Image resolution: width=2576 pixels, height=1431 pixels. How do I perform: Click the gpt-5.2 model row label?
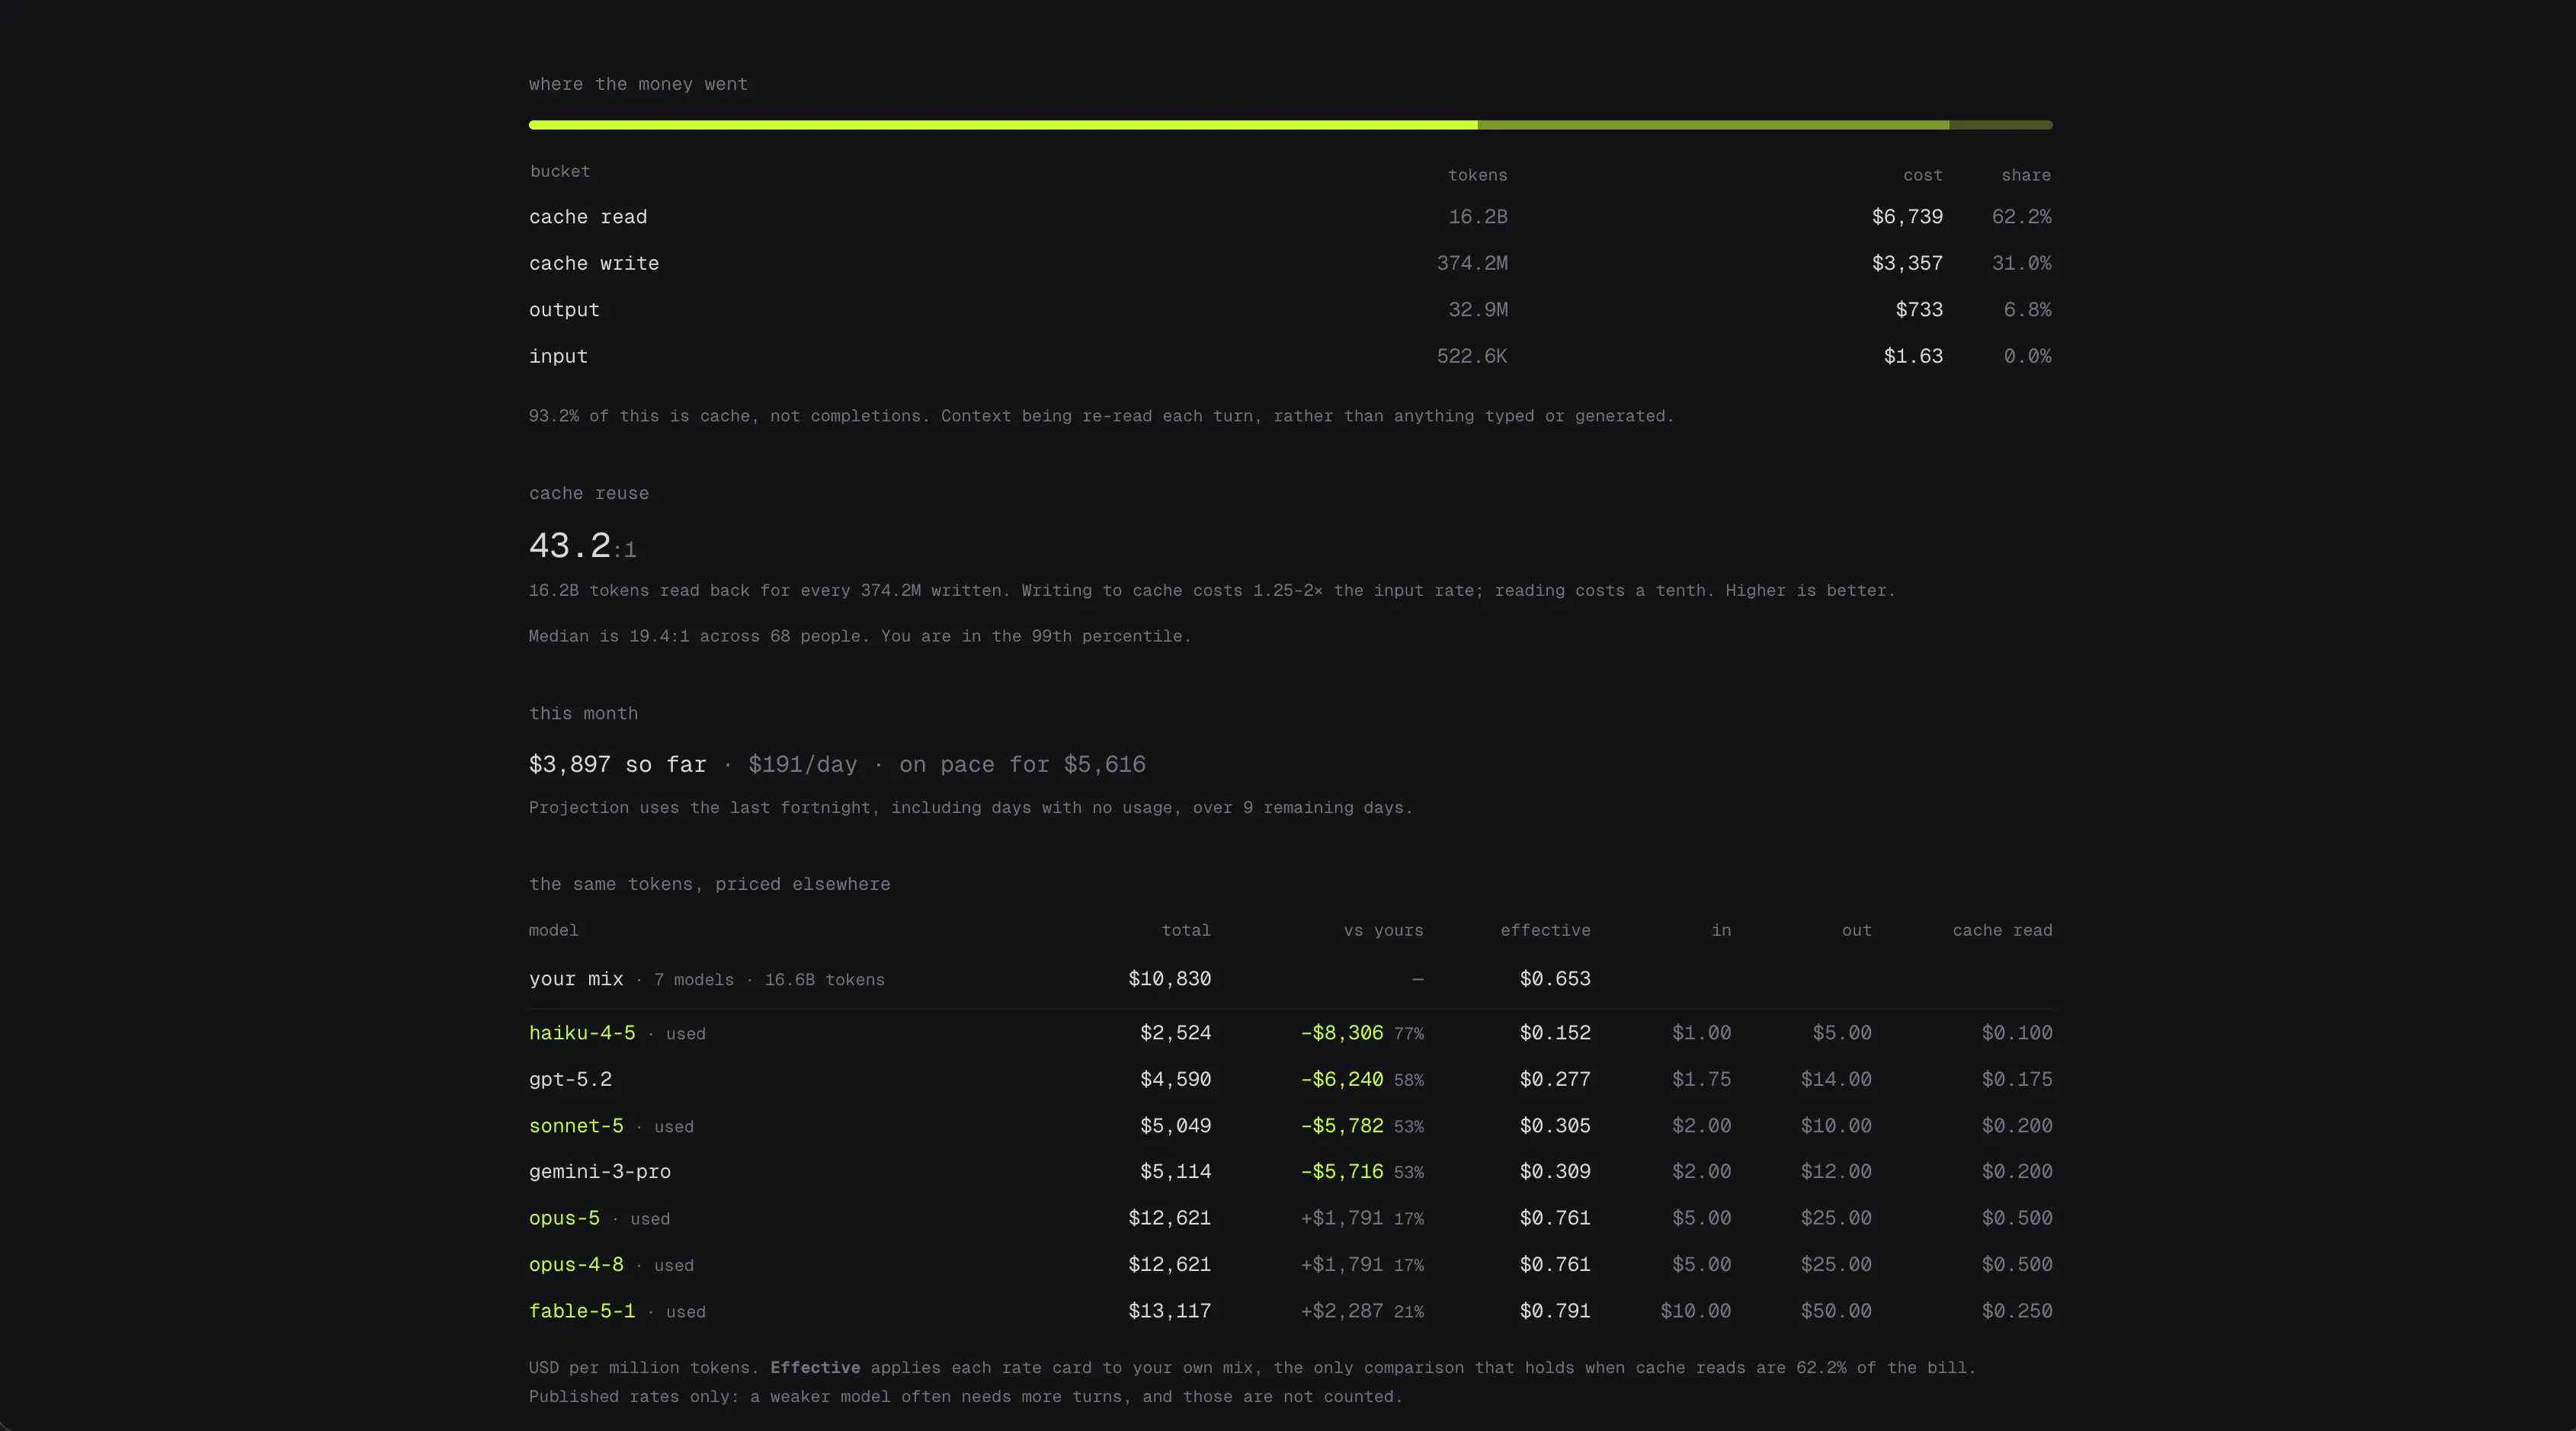click(570, 1080)
